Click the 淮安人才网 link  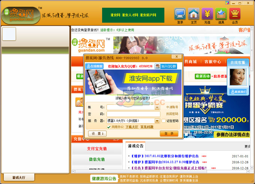point(130,15)
